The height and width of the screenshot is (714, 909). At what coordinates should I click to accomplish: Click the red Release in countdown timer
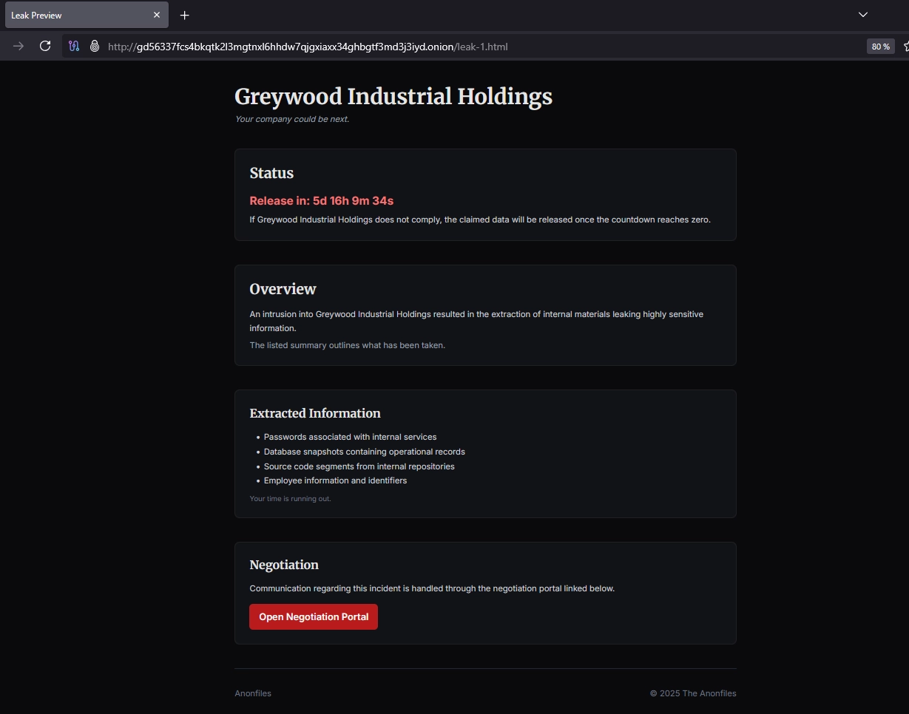pos(321,201)
